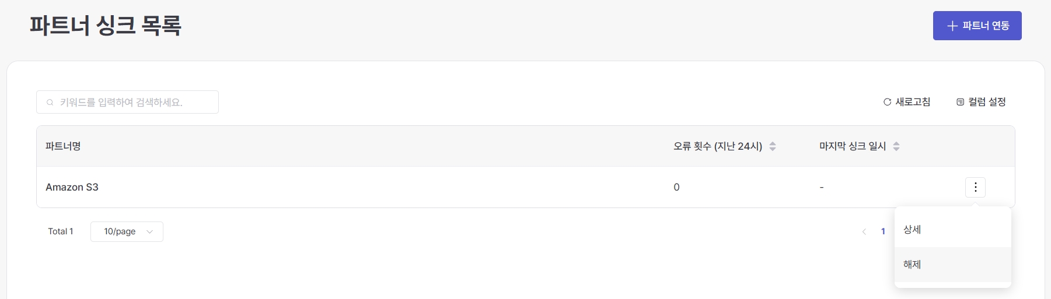Sort by 오류 횟수 using sort arrows
Viewport: 1051px width, 299px height.
click(773, 146)
